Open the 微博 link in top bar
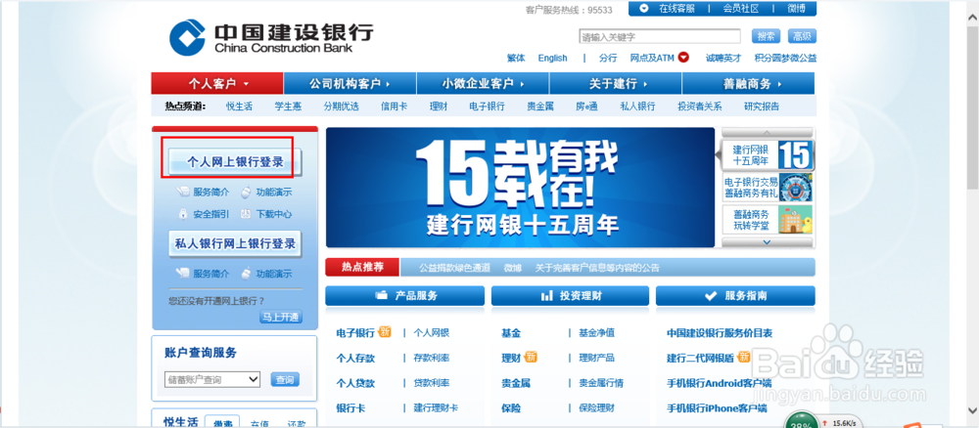The width and height of the screenshot is (979, 428). click(x=797, y=8)
